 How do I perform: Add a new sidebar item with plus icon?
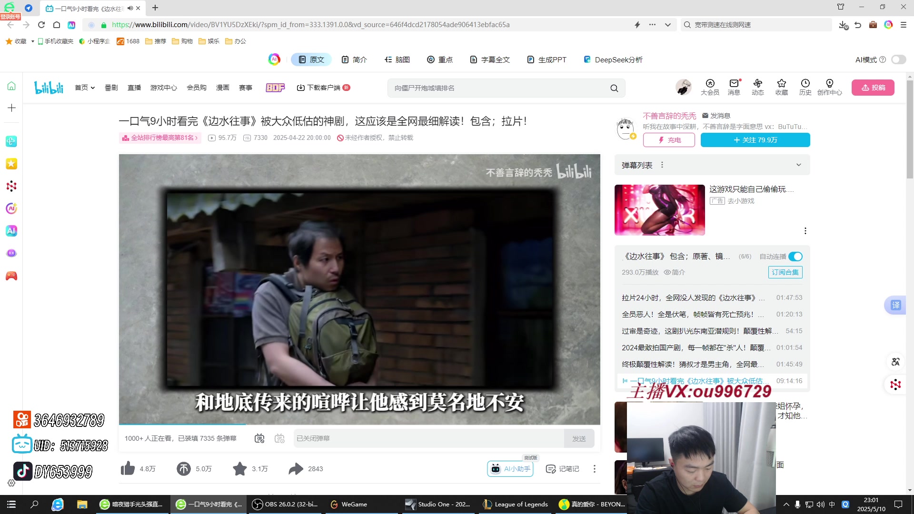click(11, 108)
